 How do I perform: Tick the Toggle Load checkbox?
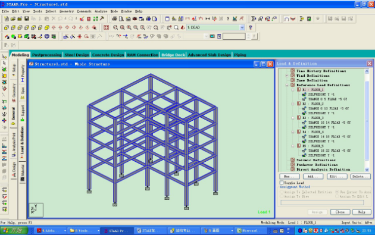(282, 183)
